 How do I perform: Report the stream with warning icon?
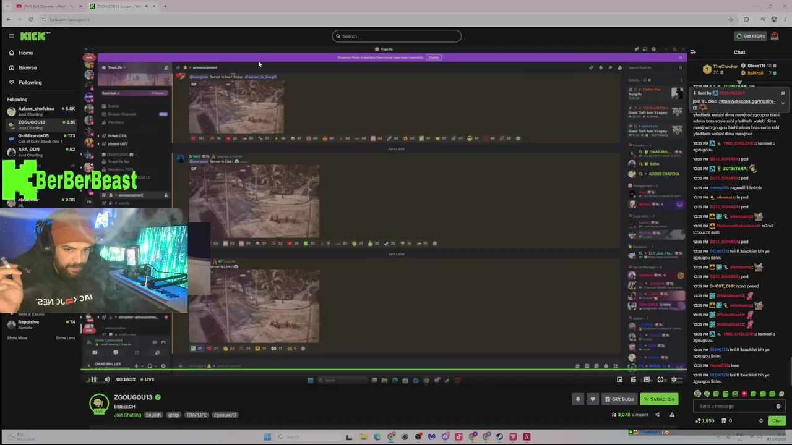[672, 415]
